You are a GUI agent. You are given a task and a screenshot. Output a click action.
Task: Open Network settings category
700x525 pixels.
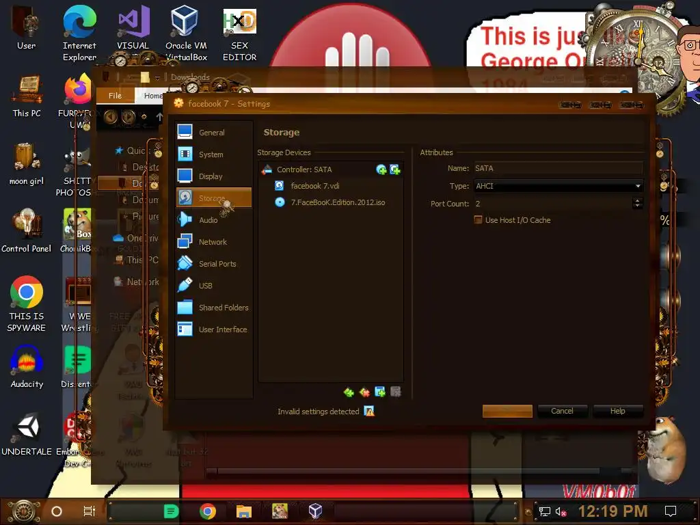[x=213, y=241]
